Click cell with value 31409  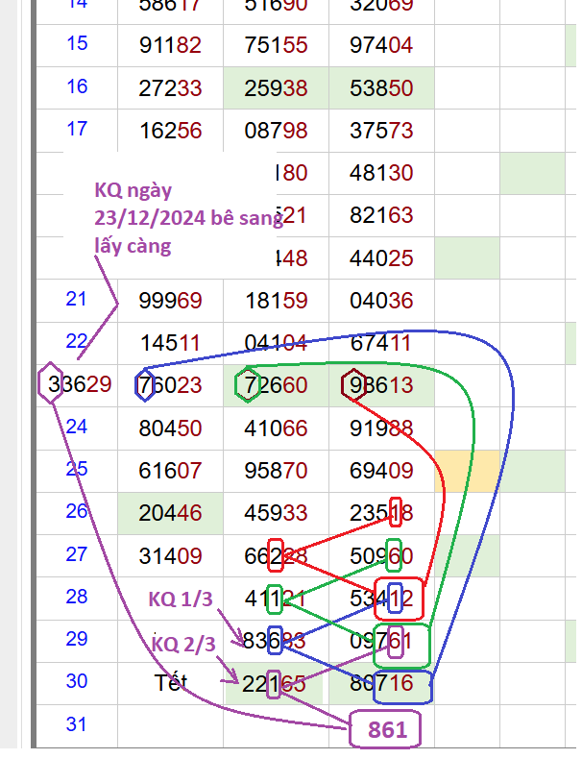click(x=170, y=555)
